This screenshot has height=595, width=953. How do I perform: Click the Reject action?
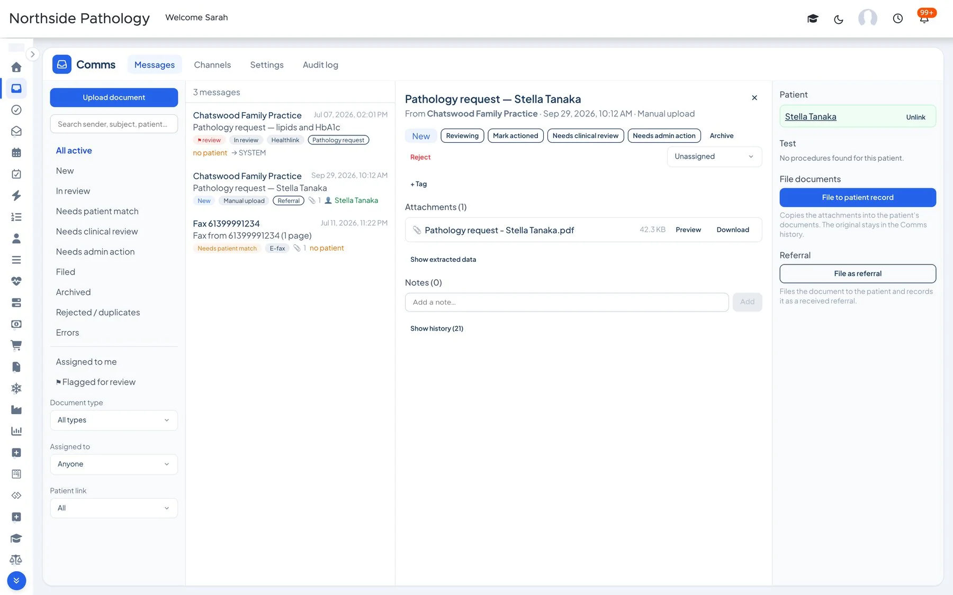click(420, 157)
